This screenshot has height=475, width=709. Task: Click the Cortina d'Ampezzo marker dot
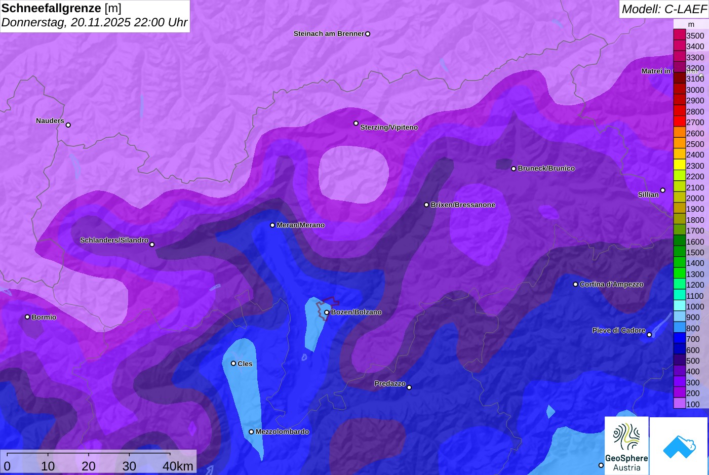(575, 285)
